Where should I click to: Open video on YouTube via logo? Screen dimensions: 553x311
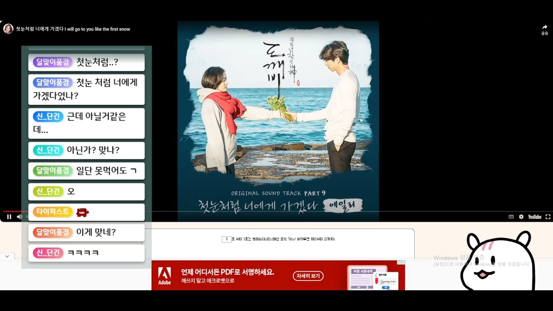coord(534,217)
